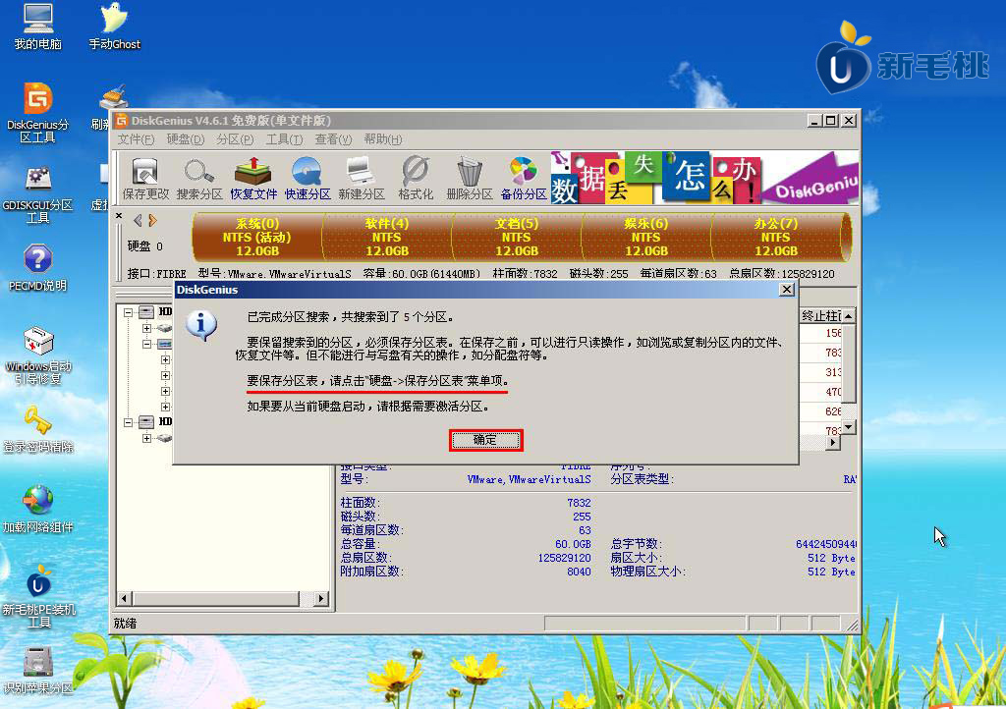The height and width of the screenshot is (709, 1006).
Task: Open the 恢复文件 tool
Action: 253,178
